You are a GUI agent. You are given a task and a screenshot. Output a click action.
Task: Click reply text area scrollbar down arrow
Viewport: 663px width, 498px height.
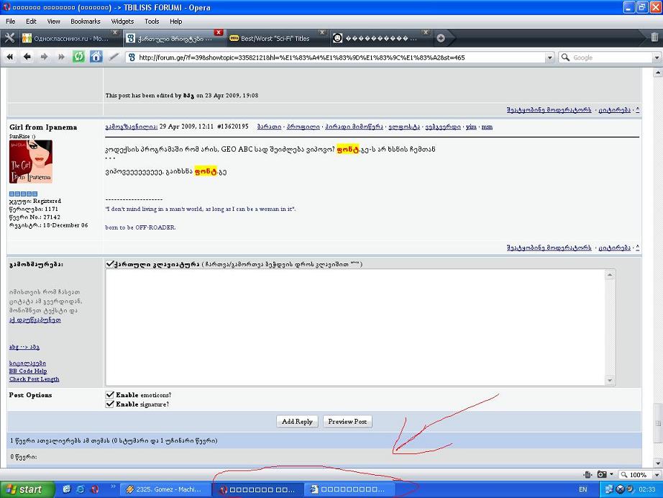coord(610,381)
